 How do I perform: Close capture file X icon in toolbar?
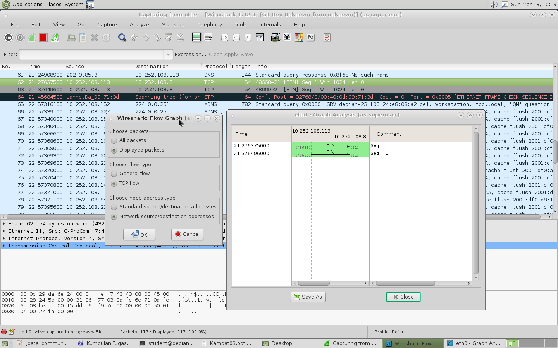point(95,38)
